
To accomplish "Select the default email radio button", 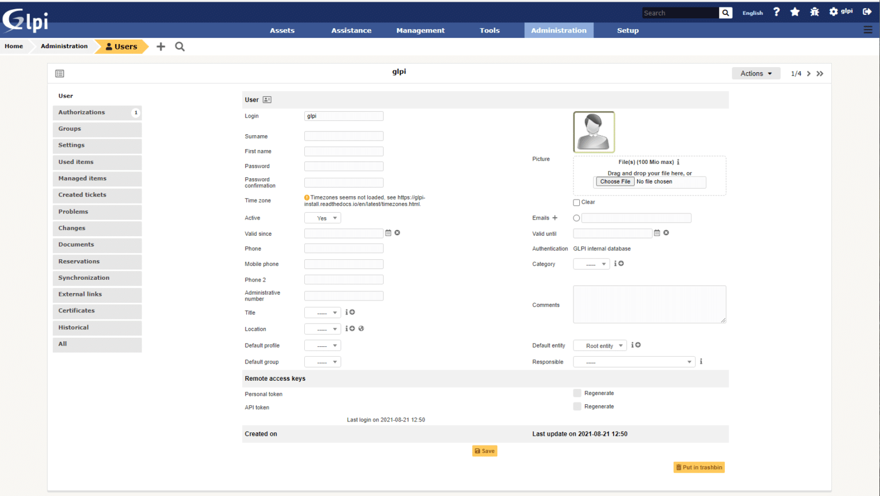I will coord(576,218).
